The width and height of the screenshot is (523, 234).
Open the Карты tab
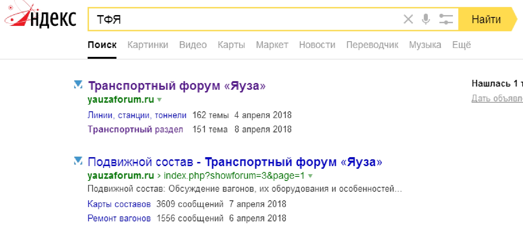point(231,45)
